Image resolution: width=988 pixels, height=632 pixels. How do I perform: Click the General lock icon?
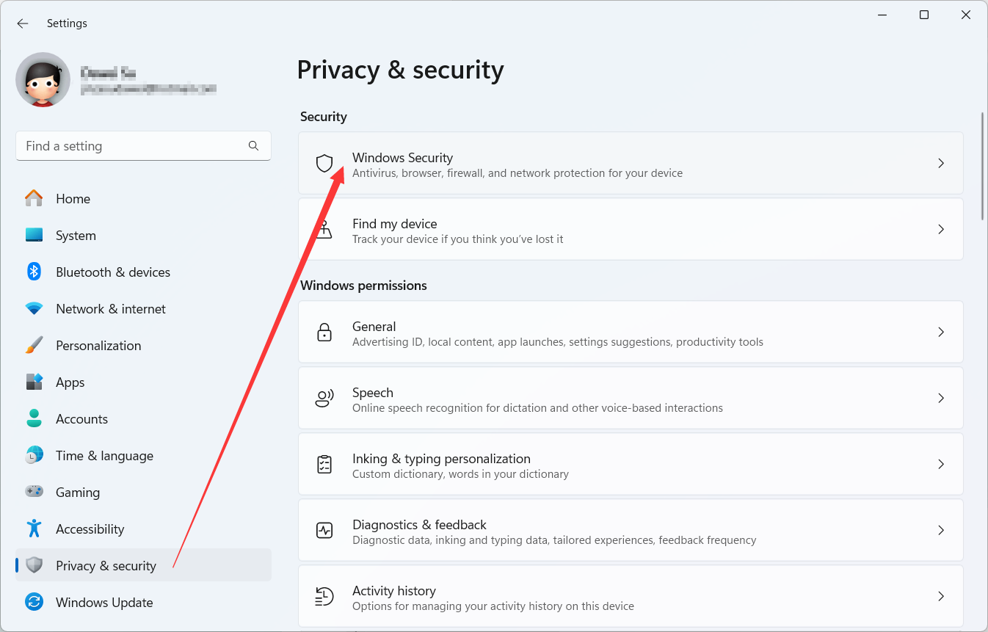[x=324, y=332]
